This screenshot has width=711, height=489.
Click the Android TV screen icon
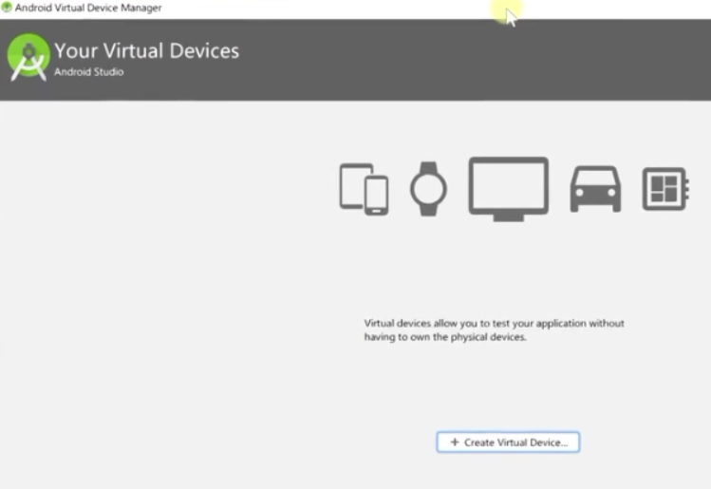click(508, 189)
